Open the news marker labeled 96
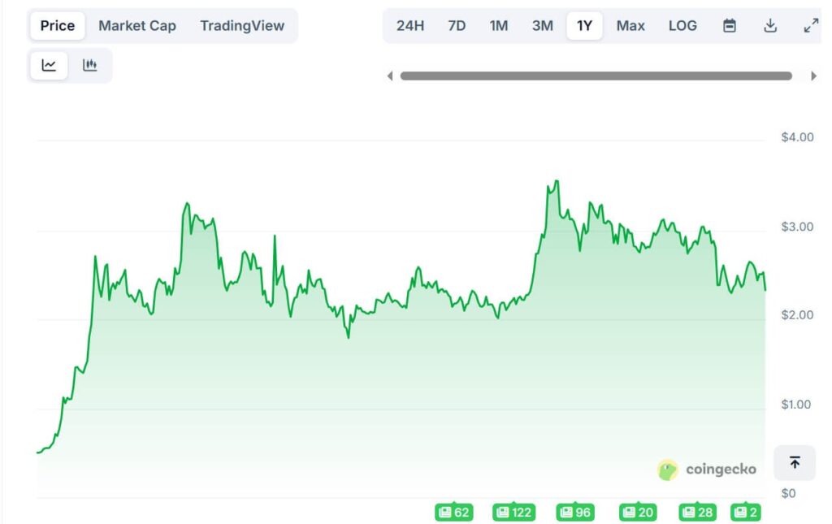Screen dimensions: 832x524 click(575, 512)
